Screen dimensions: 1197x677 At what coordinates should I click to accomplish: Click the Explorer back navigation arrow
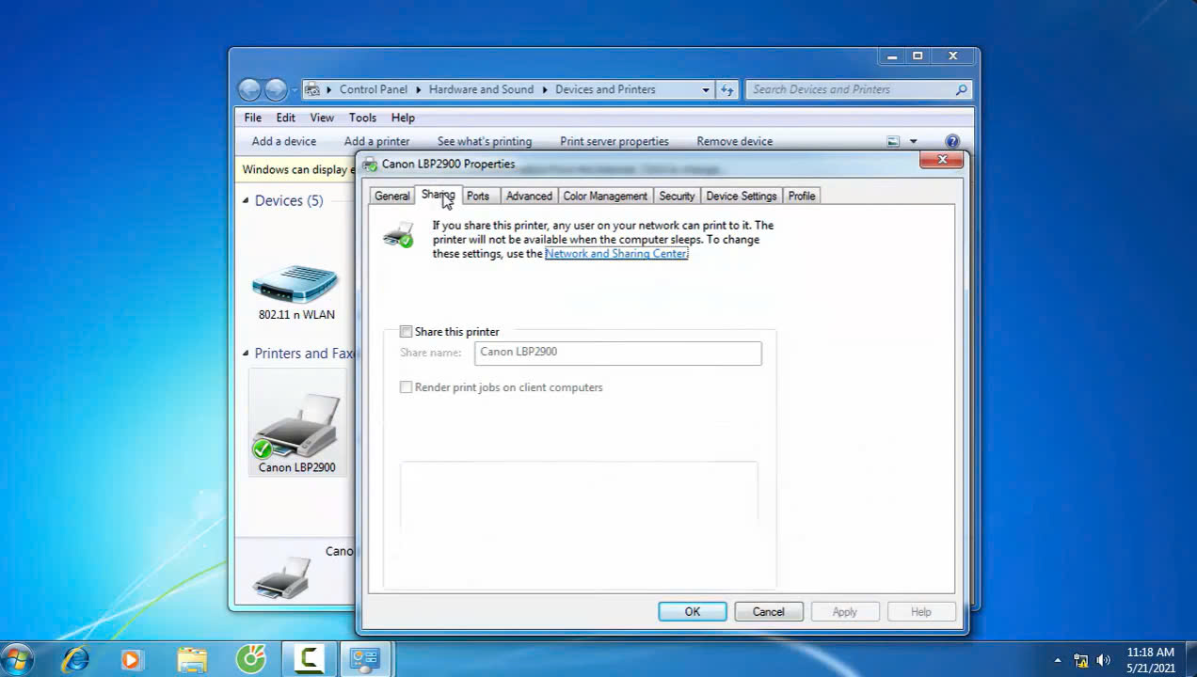249,89
